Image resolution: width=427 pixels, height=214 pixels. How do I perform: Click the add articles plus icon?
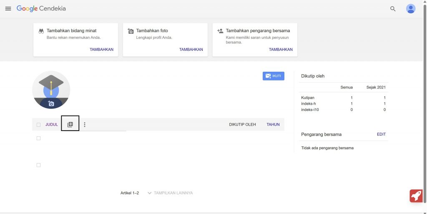click(x=70, y=124)
